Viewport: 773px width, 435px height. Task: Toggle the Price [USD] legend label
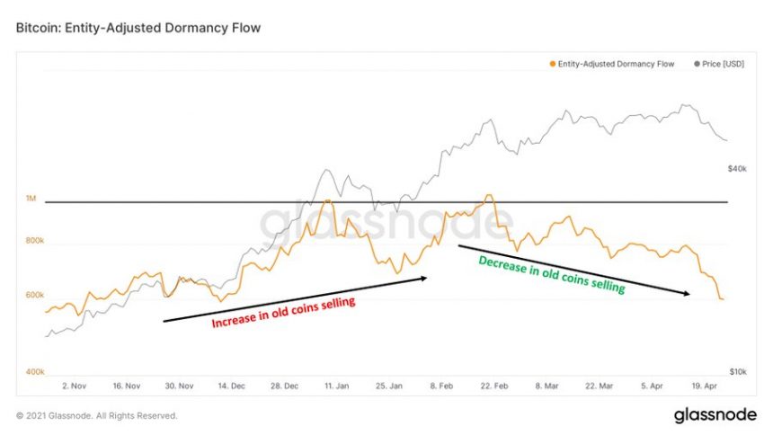[724, 63]
